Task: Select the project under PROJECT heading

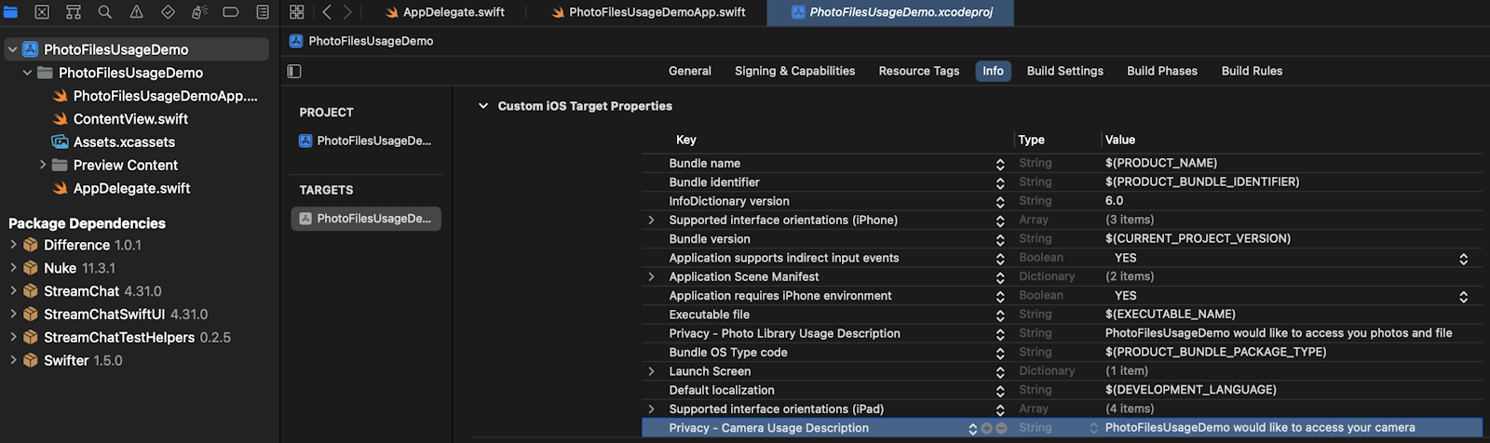Action: pos(365,141)
